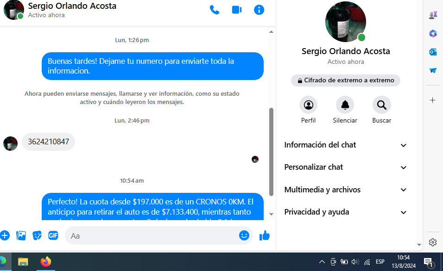Viewport: 443px width, 271px height.
Task: Attach a photo or file
Action: [21, 235]
